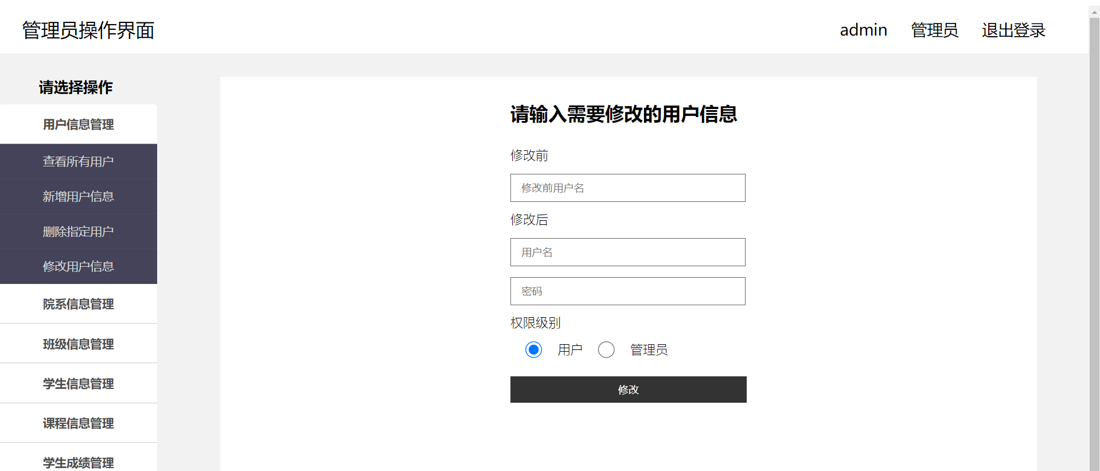Viewport: 1100px width, 471px height.
Task: Open 删除指定用户 in the sidebar
Action: click(x=79, y=231)
